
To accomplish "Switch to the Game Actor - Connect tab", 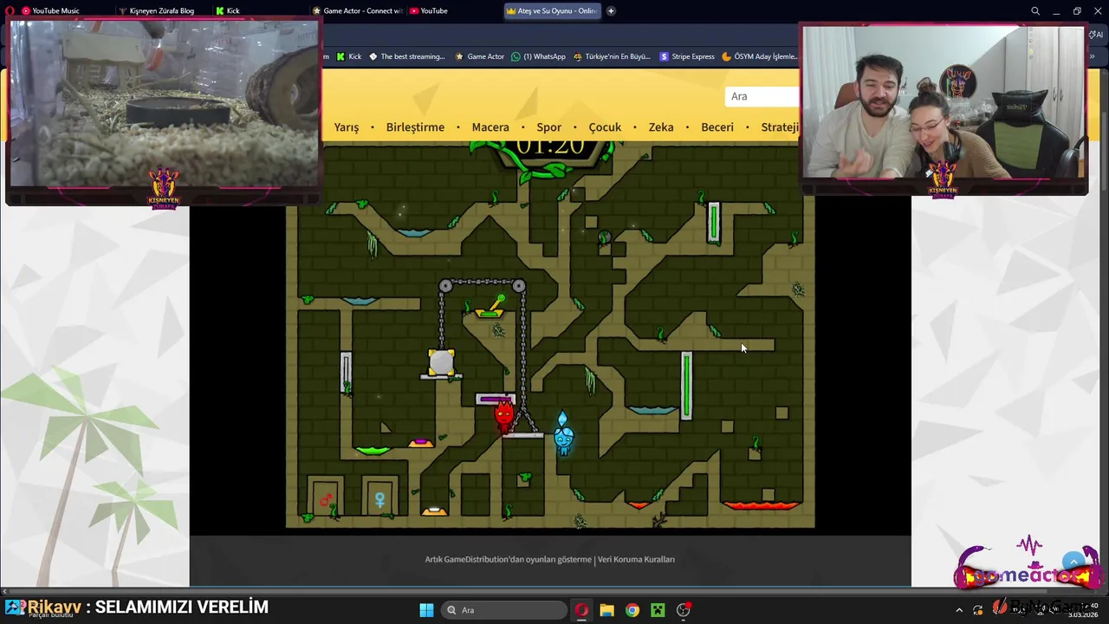I will tap(357, 10).
